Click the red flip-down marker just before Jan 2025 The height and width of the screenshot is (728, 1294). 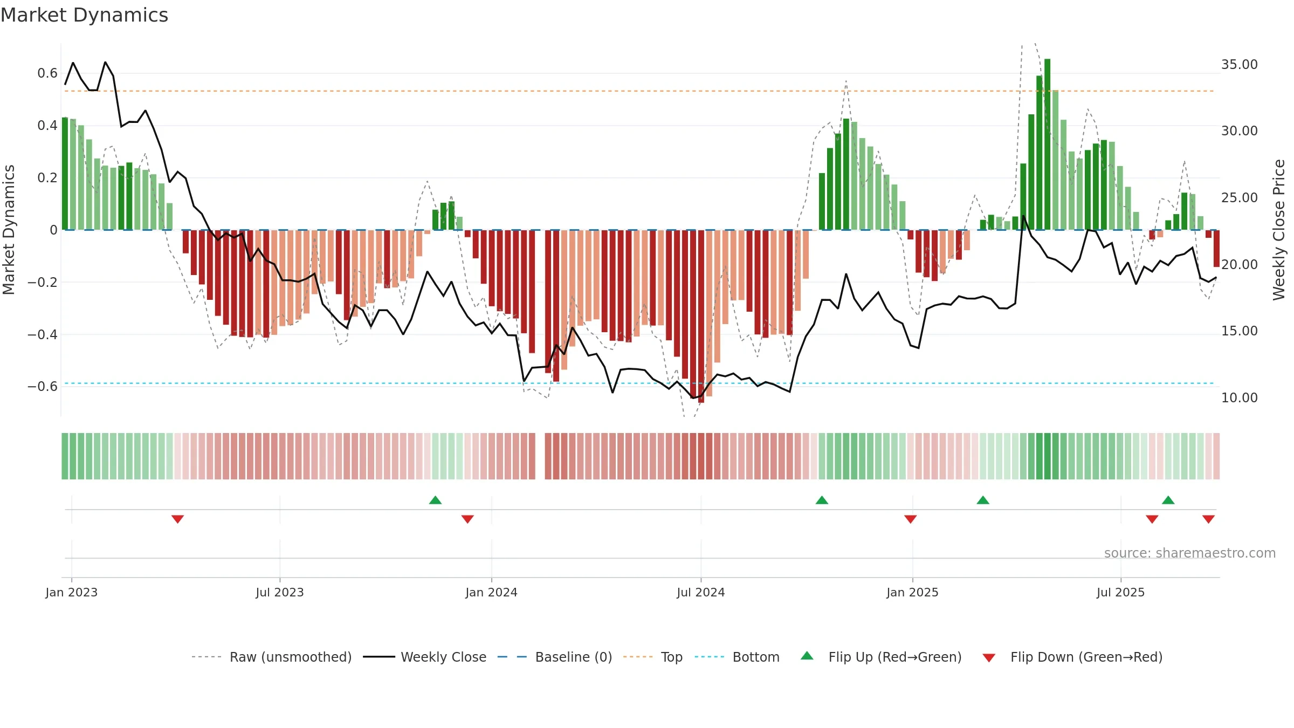point(911,519)
